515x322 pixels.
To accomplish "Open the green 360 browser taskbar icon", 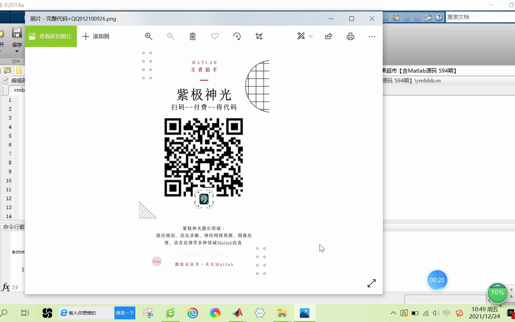I will (170, 313).
